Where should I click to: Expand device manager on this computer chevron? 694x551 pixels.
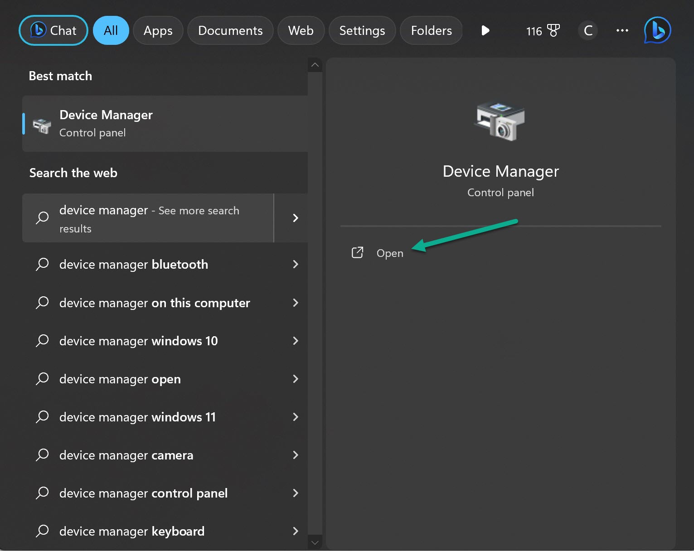pos(296,302)
